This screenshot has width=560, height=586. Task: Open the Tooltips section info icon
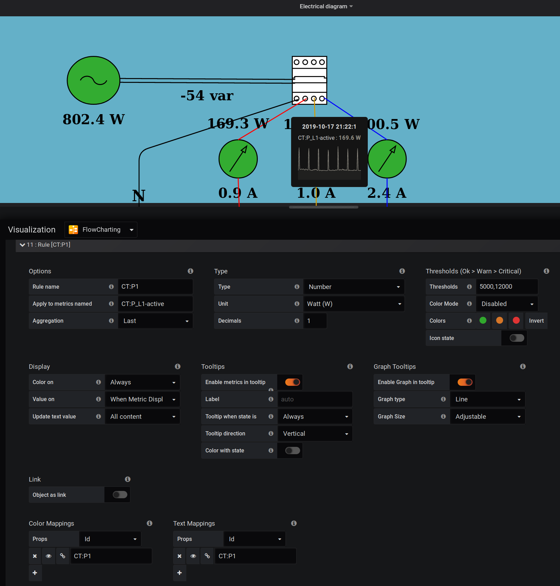click(350, 366)
